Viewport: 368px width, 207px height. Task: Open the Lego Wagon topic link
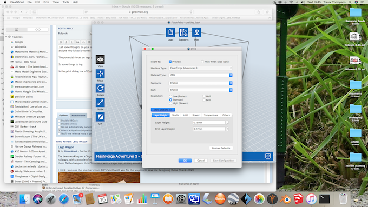point(66,147)
